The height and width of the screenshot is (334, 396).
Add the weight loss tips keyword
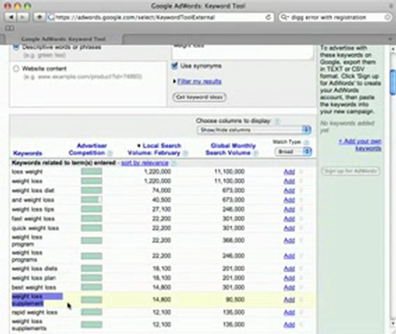click(289, 210)
